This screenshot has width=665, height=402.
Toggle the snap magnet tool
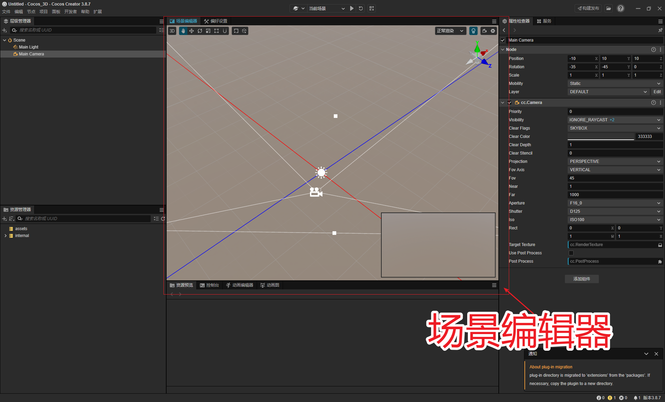(x=225, y=31)
